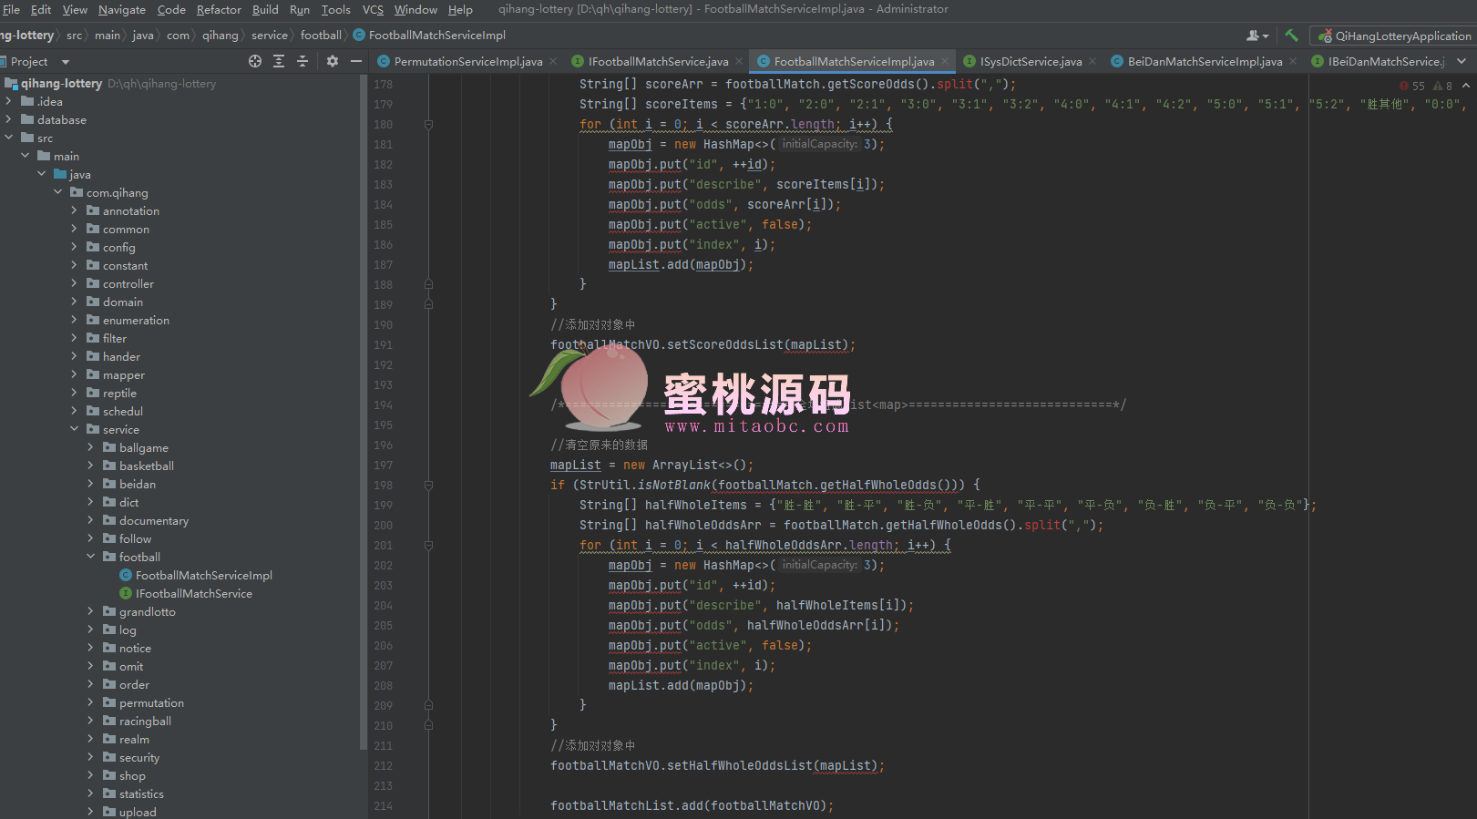The image size is (1477, 819).
Task: Toggle code fold at line 201 for-loop
Action: point(428,546)
